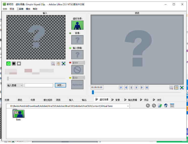Toggle the yellow indicator beside 叠加1
188x144 pixels.
click(x=70, y=78)
